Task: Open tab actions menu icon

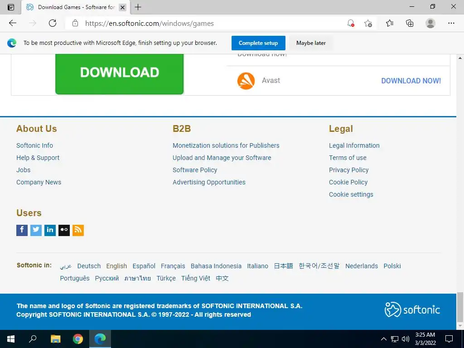Action: coord(11,7)
